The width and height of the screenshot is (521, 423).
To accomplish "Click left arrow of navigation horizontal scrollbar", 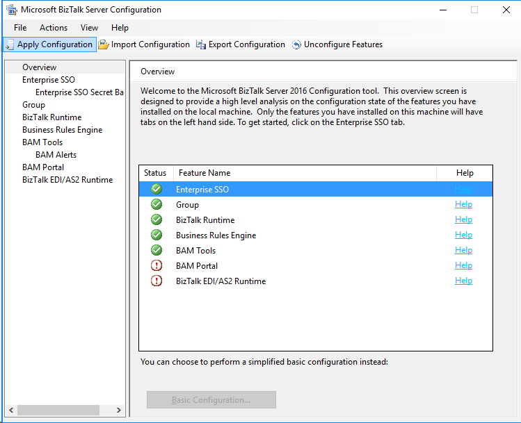I will tap(11, 410).
